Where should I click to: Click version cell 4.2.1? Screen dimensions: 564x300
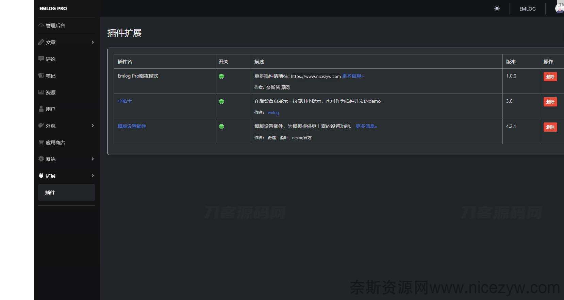coord(511,126)
